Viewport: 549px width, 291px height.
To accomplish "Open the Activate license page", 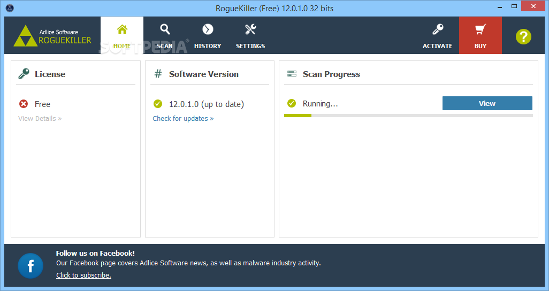I will click(437, 35).
